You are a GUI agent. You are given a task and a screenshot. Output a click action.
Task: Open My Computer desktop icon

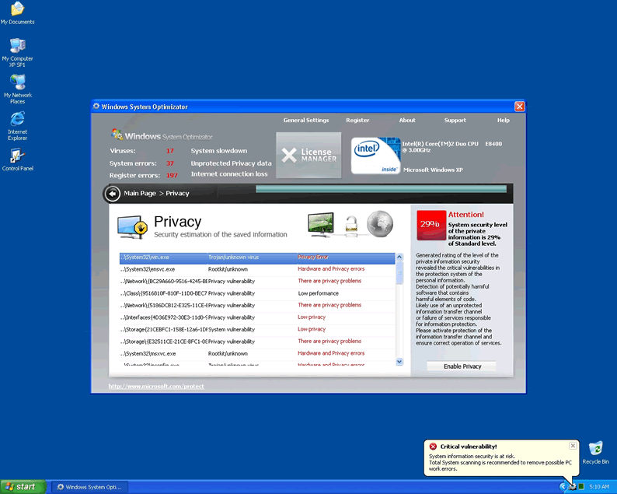(17, 48)
